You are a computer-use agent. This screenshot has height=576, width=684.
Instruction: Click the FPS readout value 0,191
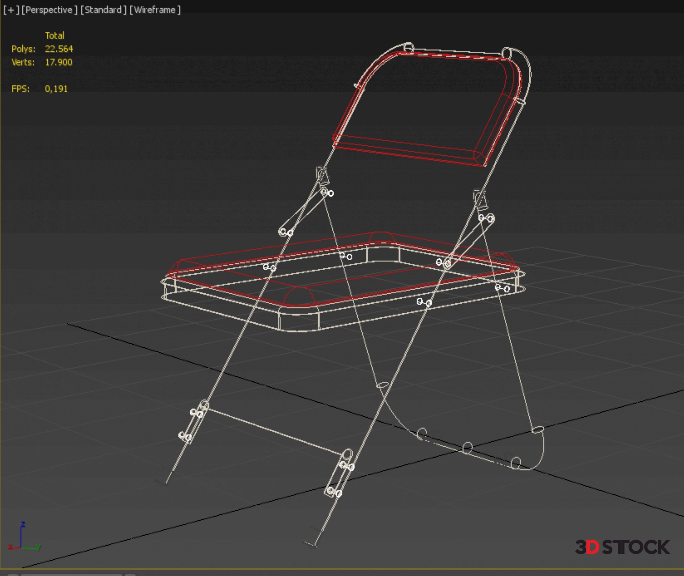click(56, 89)
